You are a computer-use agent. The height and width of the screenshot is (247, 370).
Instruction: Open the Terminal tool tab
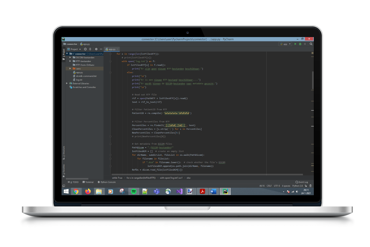[x=88, y=182]
